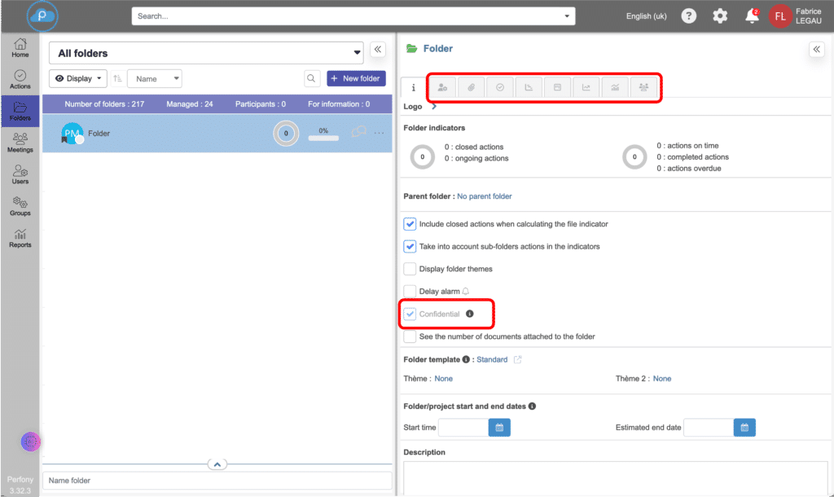Open the Display dropdown menu

click(78, 79)
